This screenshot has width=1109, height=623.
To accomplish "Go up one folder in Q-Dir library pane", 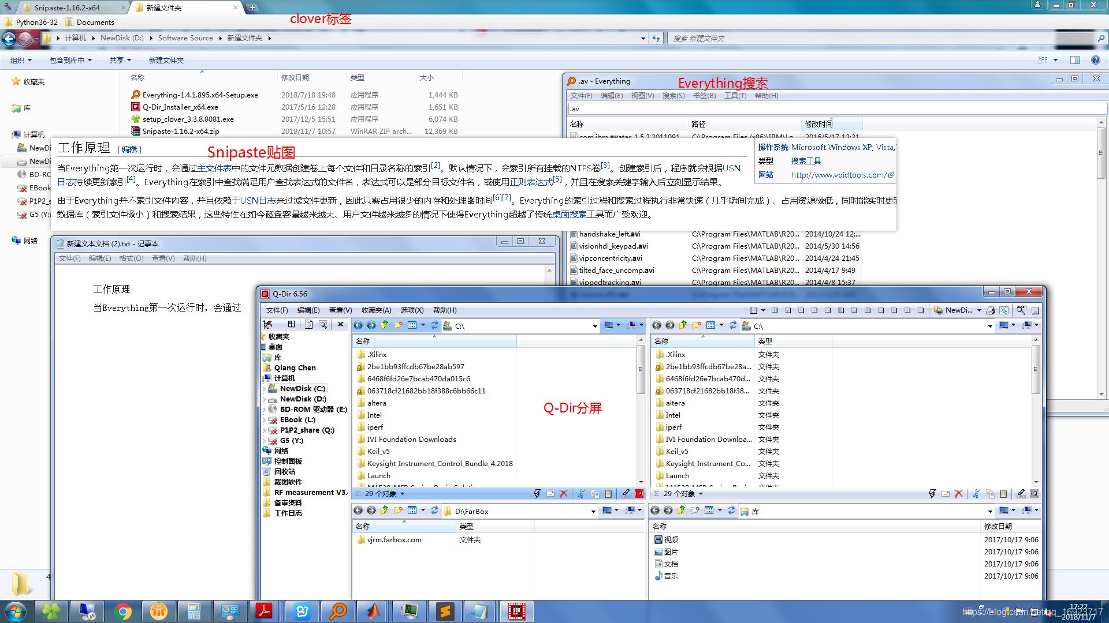I will 682,511.
